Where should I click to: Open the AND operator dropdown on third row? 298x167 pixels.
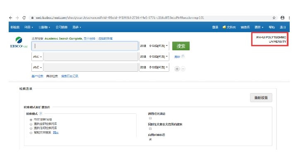(x=37, y=67)
